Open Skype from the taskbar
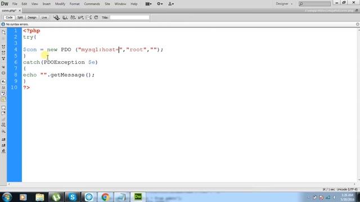The height and width of the screenshot is (202, 360). tap(73, 197)
